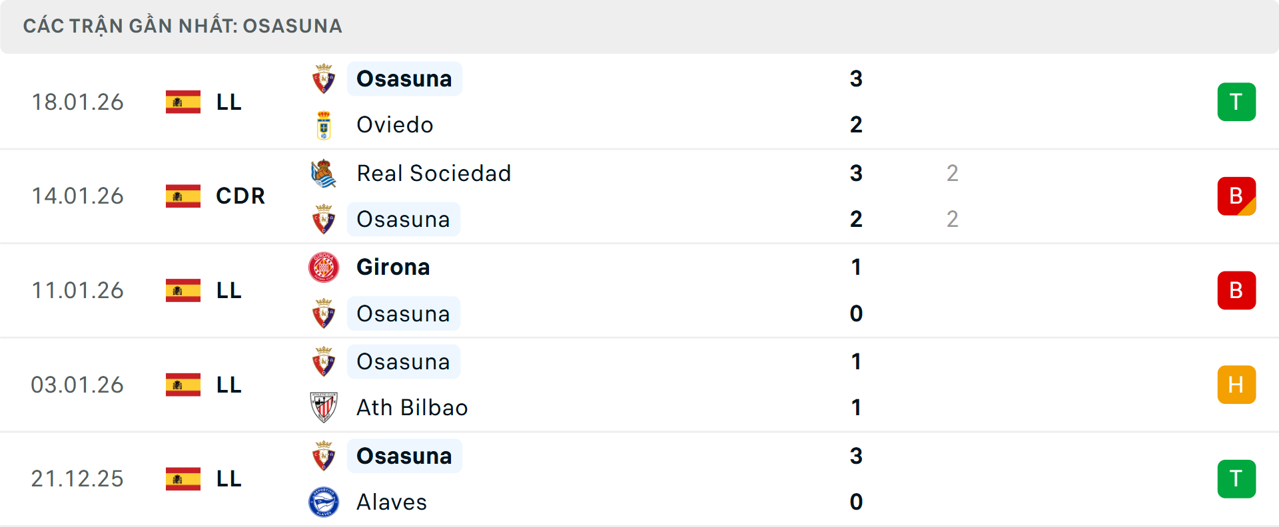Viewport: 1279px width, 527px height.
Task: Click the Spain flag beside the 18.01.26 match
Action: tap(183, 102)
